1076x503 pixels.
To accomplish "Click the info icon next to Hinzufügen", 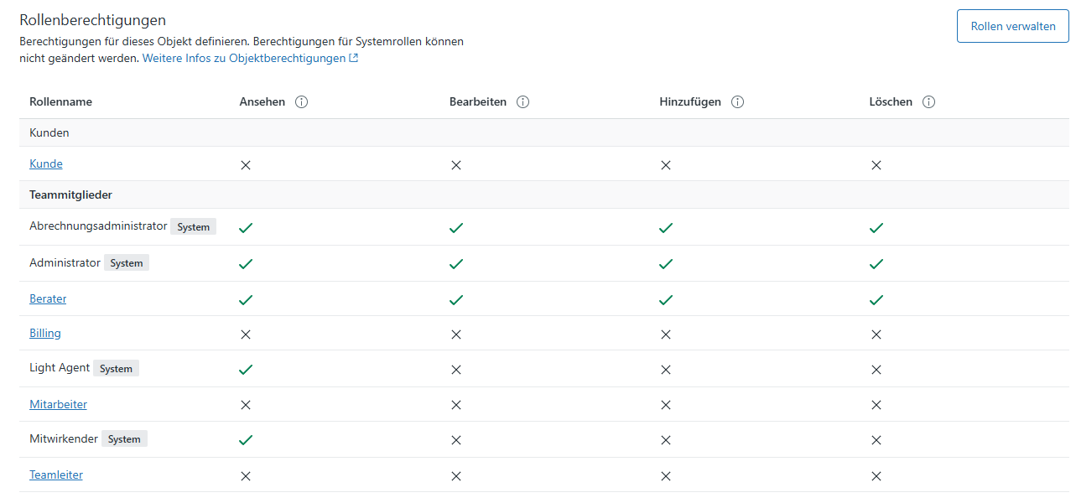I will [737, 102].
